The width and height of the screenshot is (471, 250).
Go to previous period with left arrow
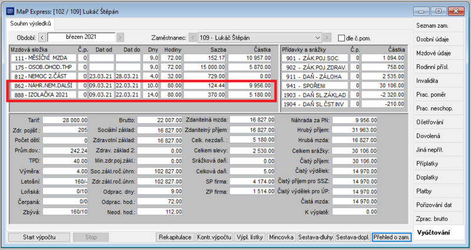[x=42, y=38]
